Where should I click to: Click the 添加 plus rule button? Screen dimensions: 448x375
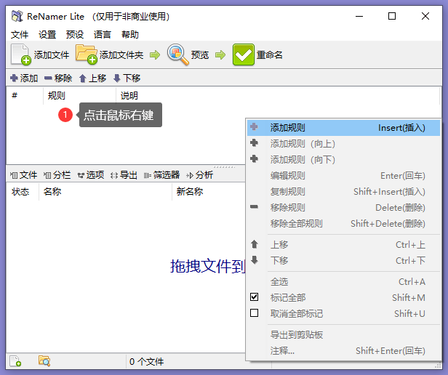[x=24, y=78]
